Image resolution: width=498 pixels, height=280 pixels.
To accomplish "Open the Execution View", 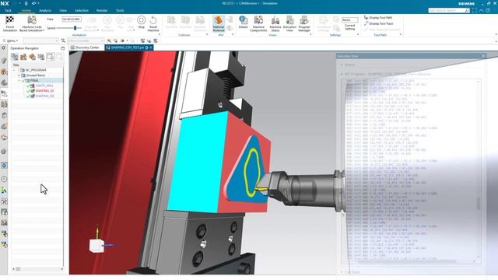I will coord(289,23).
